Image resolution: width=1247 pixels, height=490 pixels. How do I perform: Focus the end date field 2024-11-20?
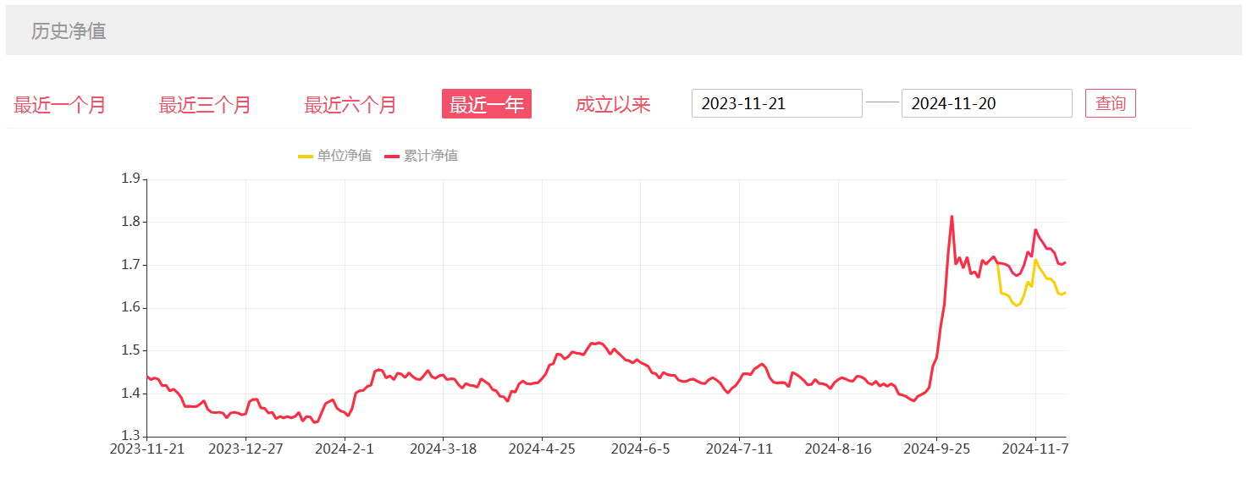987,103
